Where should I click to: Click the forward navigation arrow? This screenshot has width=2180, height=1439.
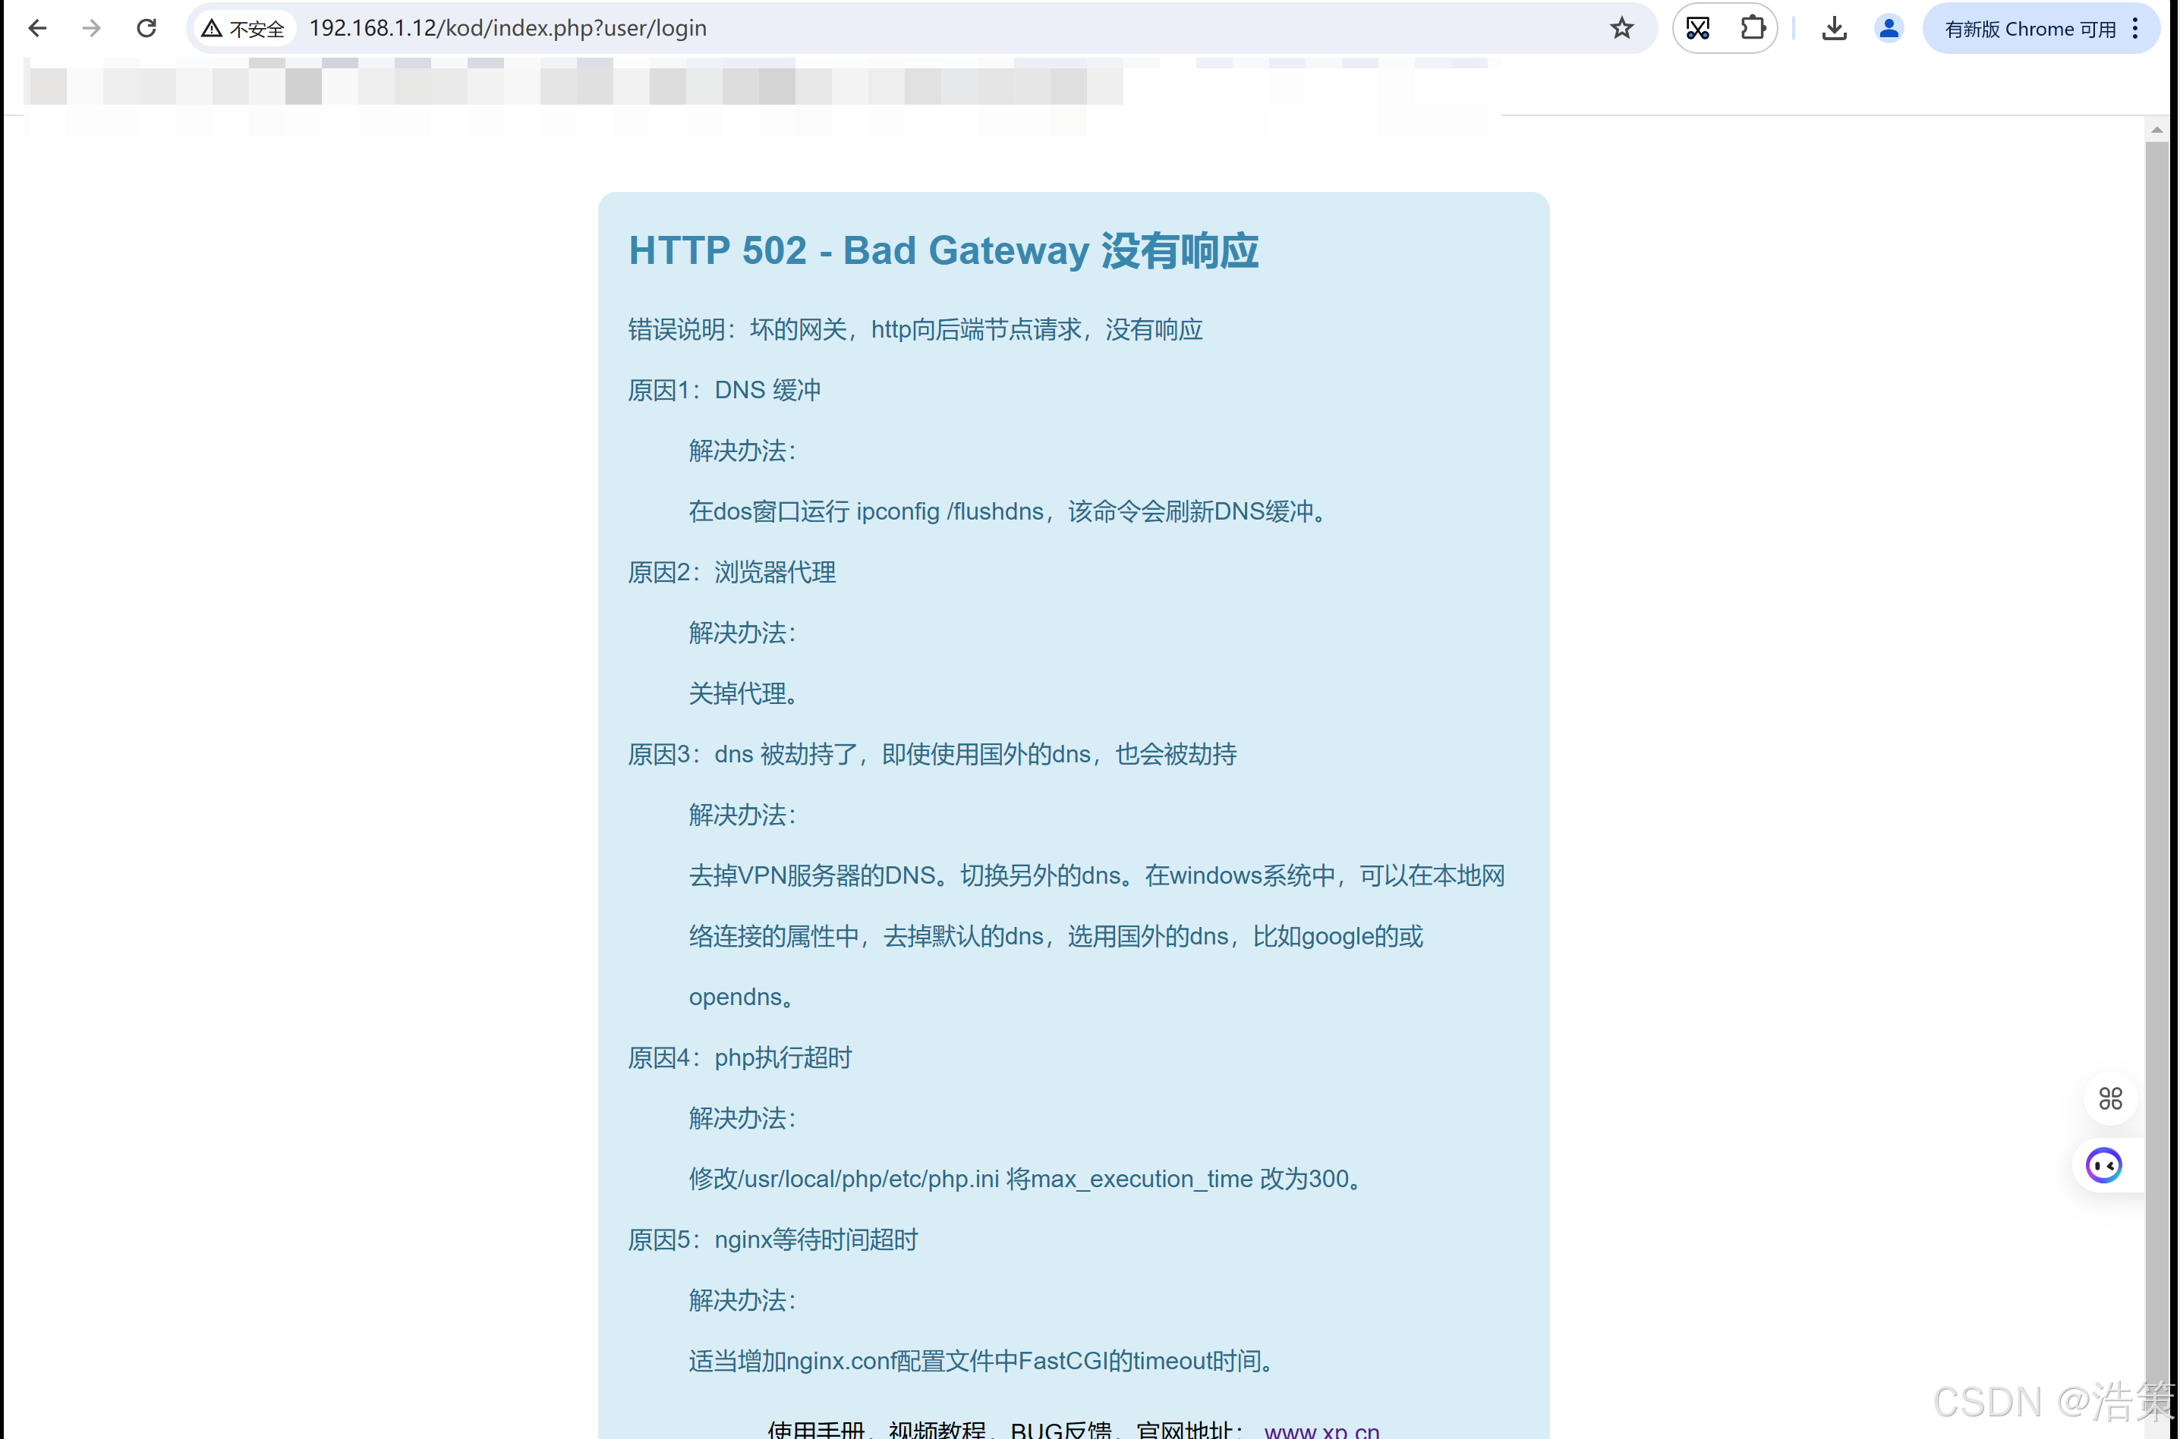point(91,29)
